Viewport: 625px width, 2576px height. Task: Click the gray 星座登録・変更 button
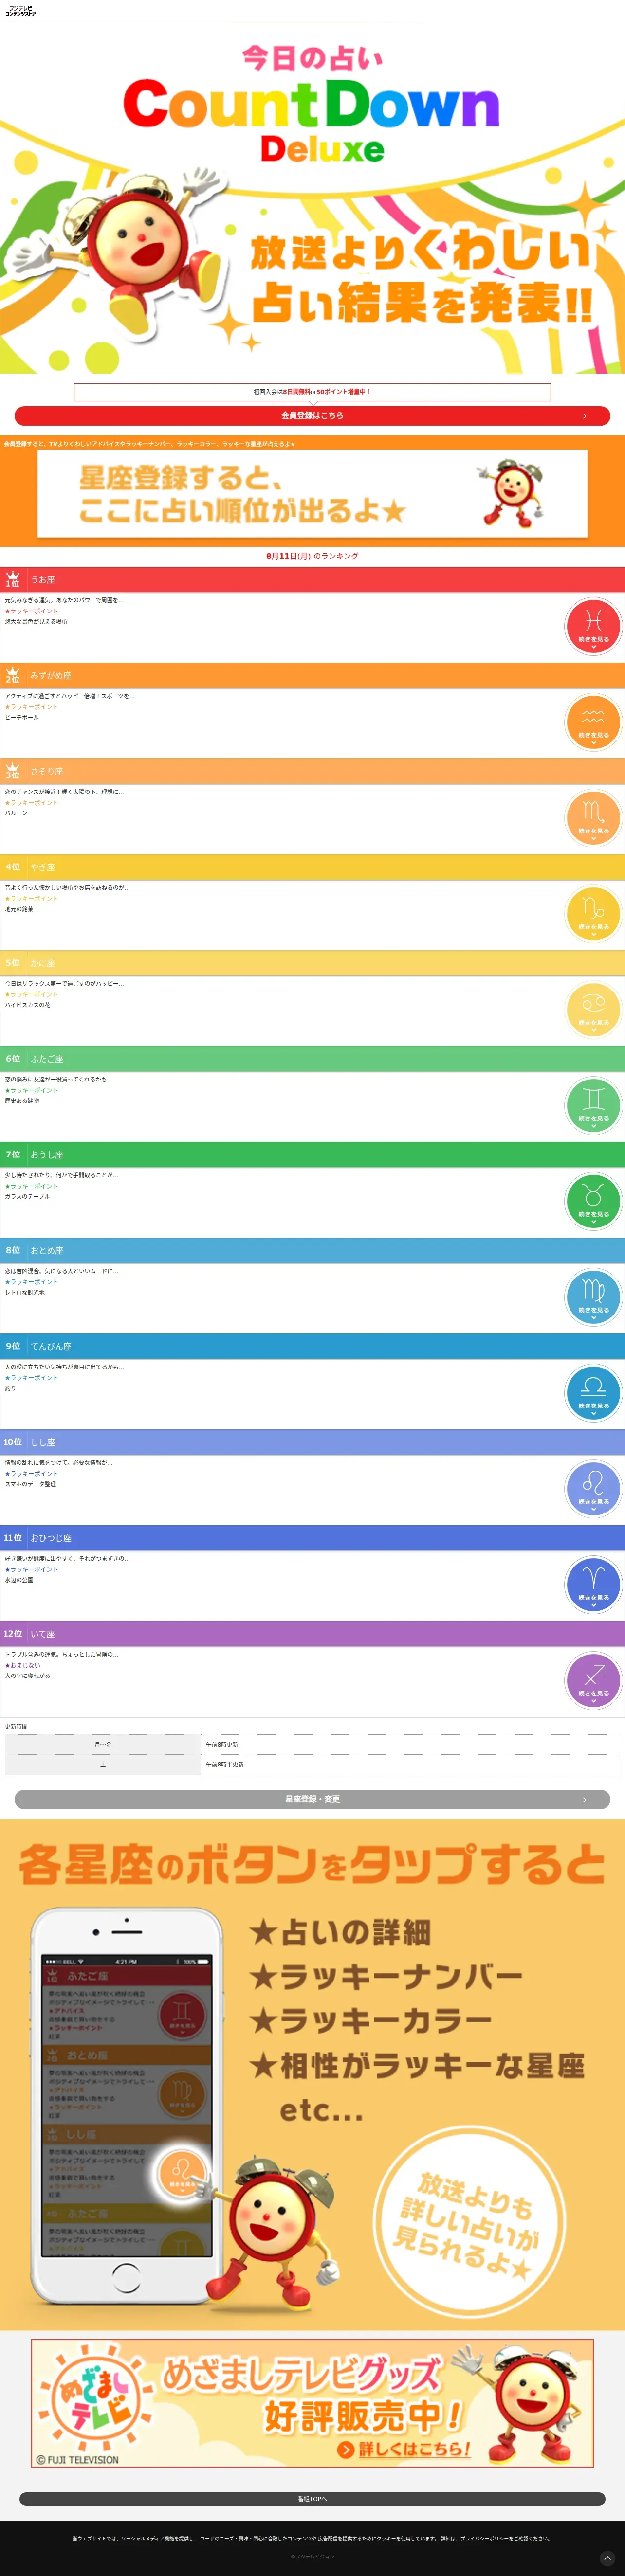(312, 1799)
